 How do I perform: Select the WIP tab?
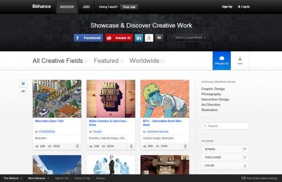(240, 61)
